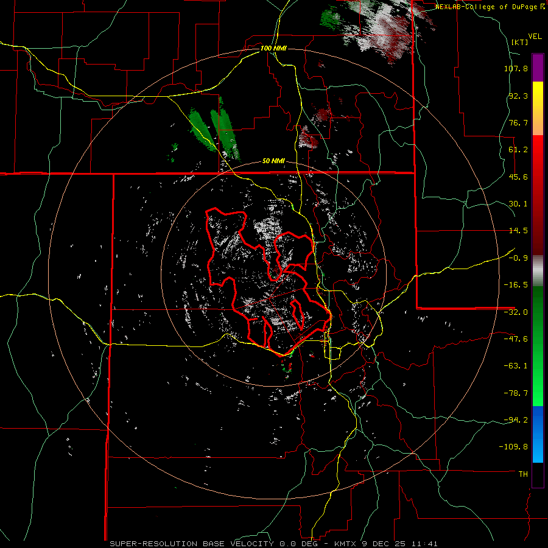
Task: Click the -16.5 velocity scale value
Action: coord(516,285)
